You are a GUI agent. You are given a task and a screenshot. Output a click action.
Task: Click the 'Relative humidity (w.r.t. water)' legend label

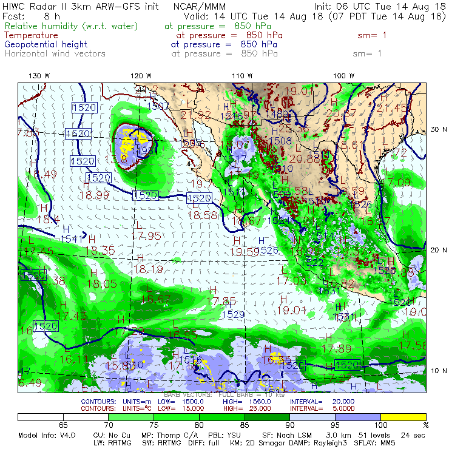[x=72, y=26]
